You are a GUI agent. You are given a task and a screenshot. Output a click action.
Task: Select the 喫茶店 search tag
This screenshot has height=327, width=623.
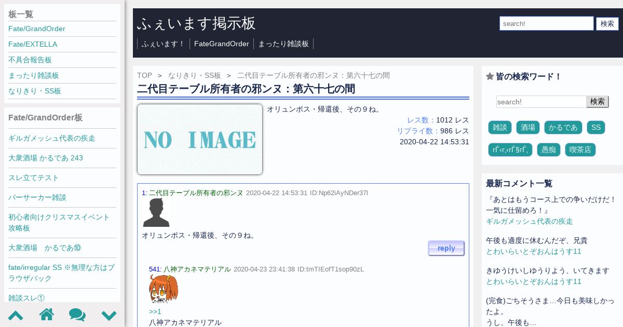tap(580, 150)
